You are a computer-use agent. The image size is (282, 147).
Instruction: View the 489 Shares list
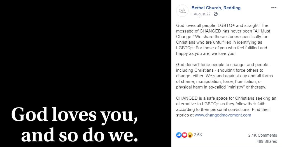tap(267, 141)
